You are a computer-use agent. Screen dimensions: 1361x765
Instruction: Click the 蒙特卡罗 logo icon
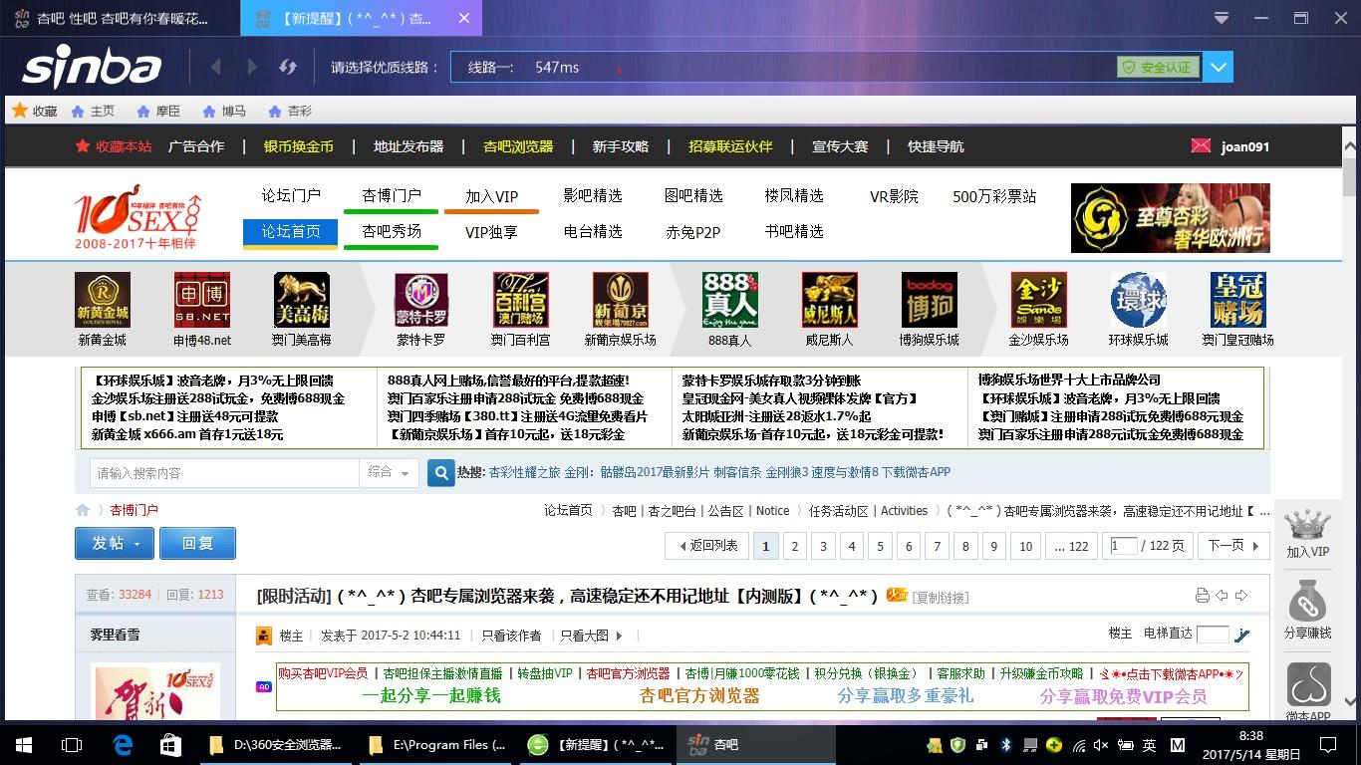421,300
